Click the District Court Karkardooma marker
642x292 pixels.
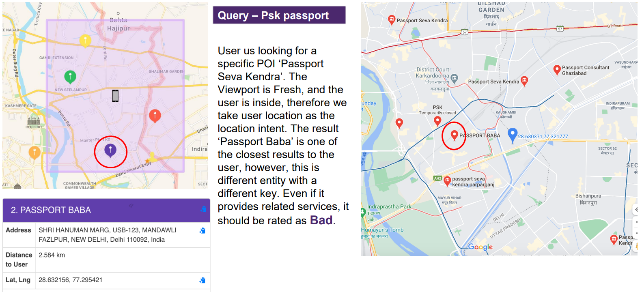pos(455,77)
